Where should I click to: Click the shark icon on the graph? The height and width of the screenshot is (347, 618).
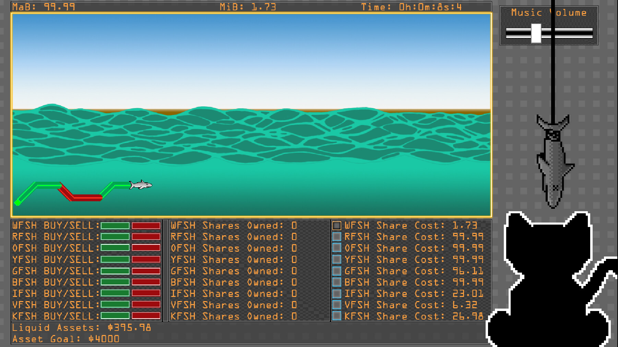click(x=141, y=185)
